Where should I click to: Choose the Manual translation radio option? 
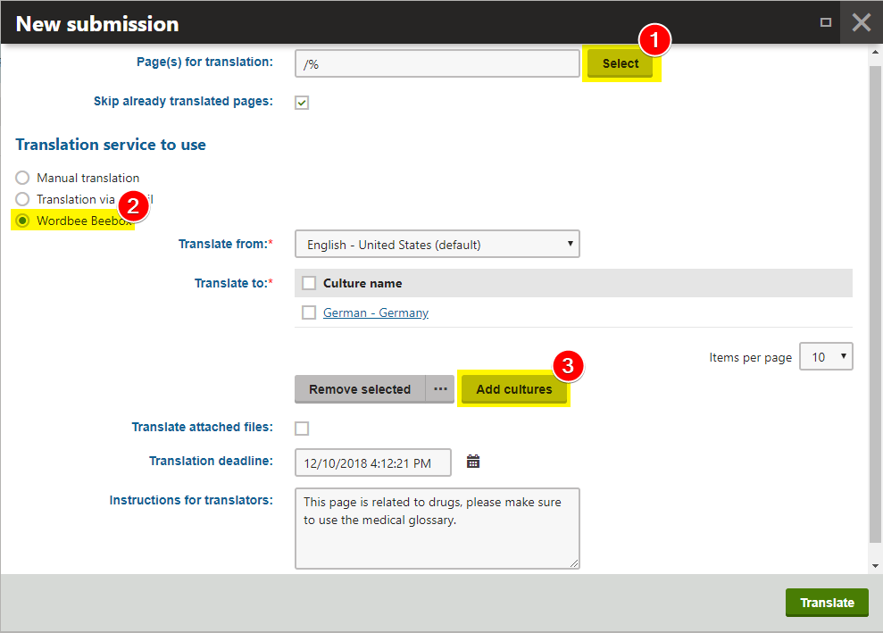click(x=22, y=178)
